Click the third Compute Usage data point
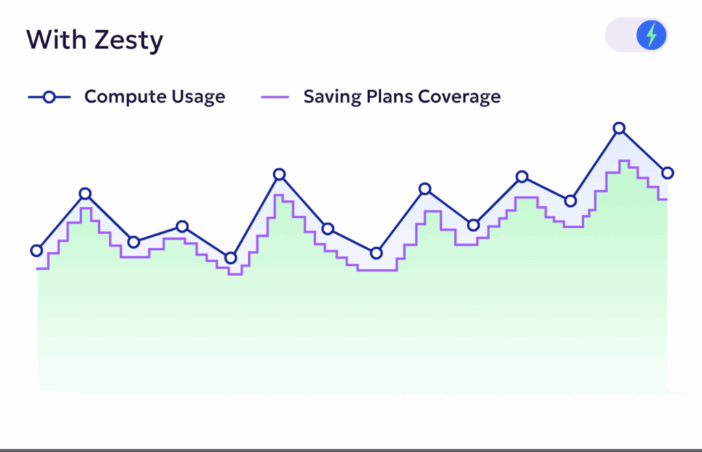 pos(134,242)
